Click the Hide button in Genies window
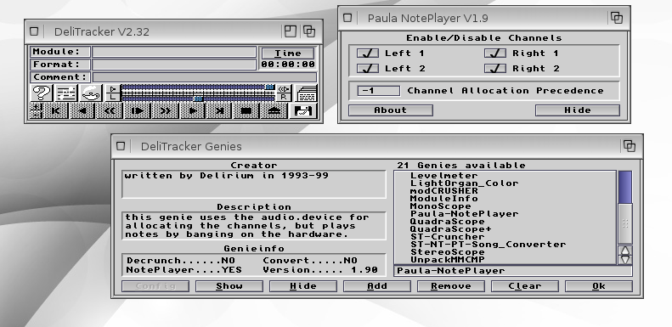This screenshot has width=672, height=327. (303, 286)
